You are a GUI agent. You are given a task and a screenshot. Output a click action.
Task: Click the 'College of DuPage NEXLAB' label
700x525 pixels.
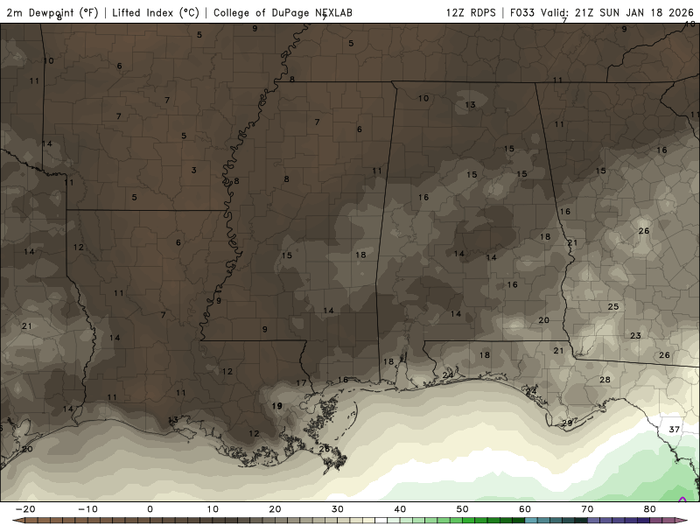point(283,13)
